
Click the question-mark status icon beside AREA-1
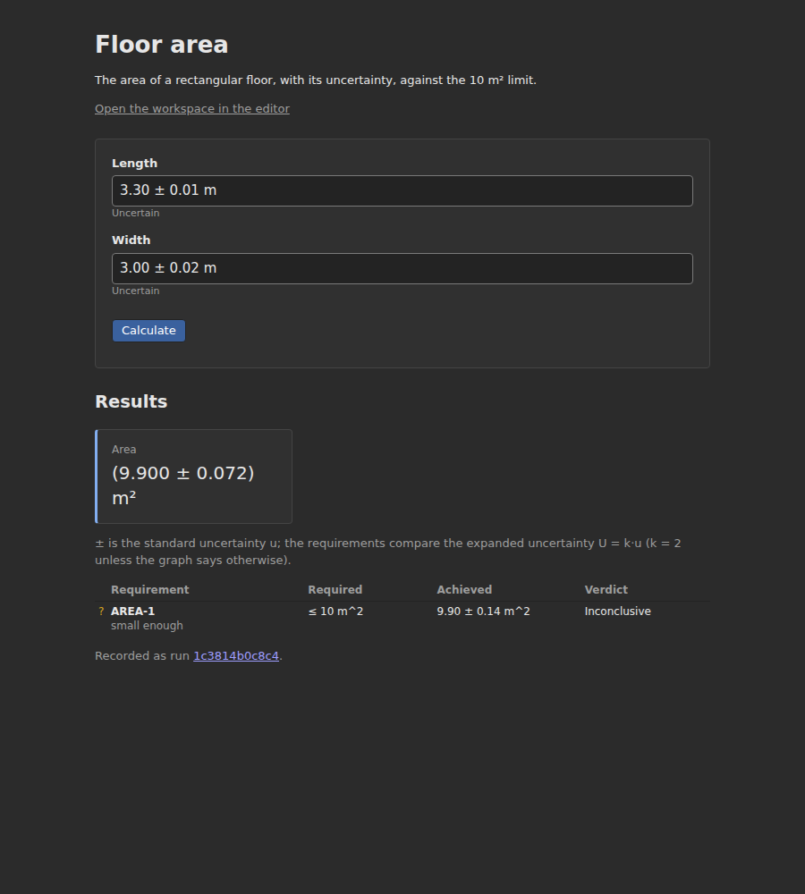[101, 611]
